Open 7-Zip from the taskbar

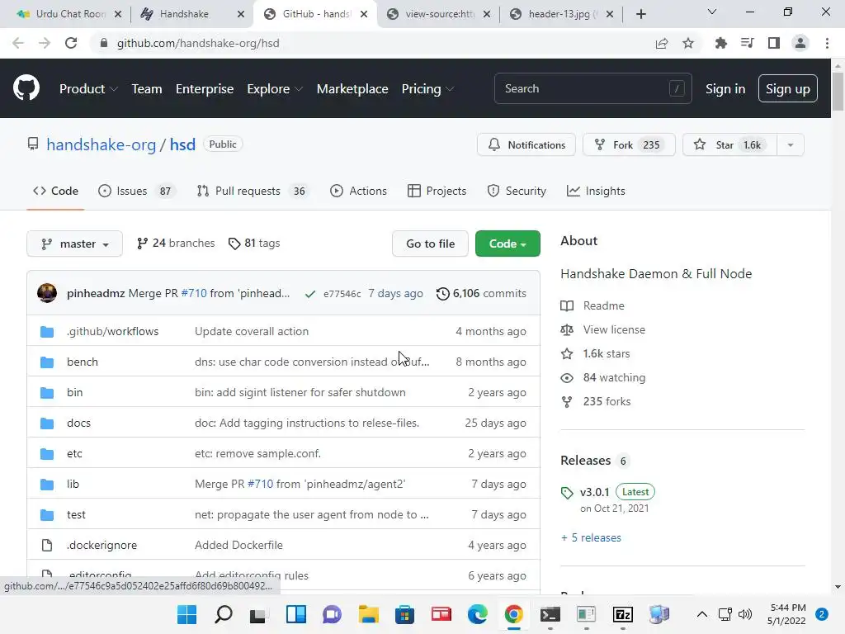(x=622, y=614)
